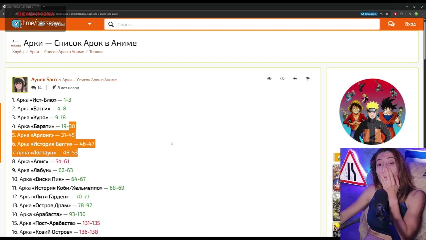Open the Куро arc episodes 9-18 link

tap(60, 117)
